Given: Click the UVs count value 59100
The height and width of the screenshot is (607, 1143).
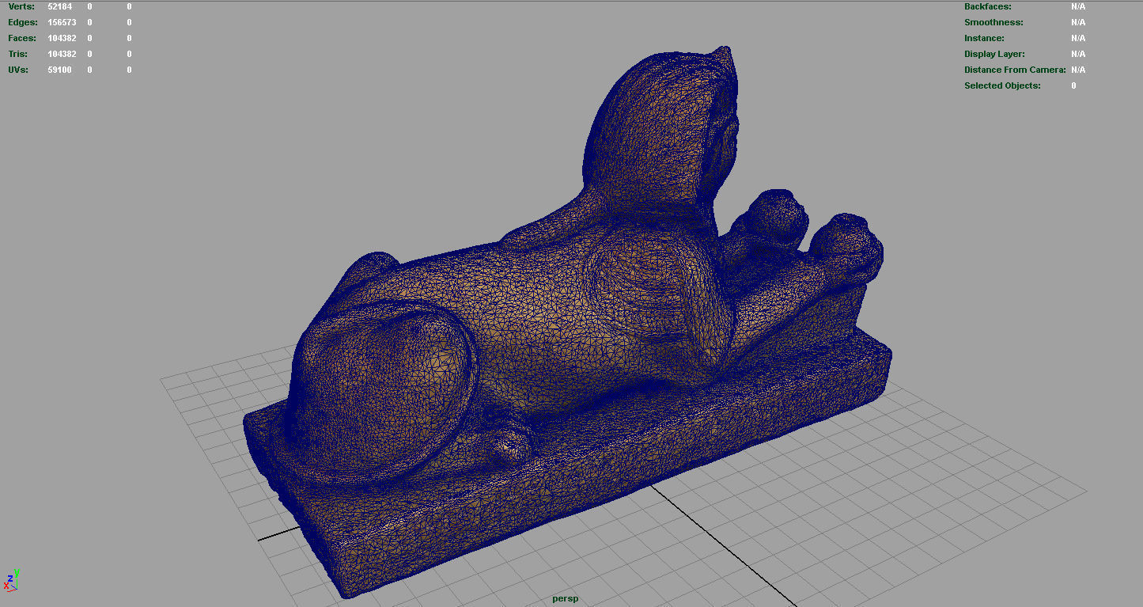Looking at the screenshot, I should coord(59,70).
